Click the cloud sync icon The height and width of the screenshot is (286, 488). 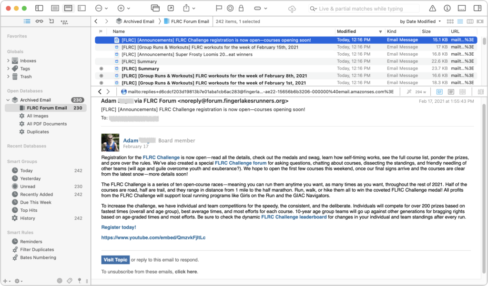point(292,9)
